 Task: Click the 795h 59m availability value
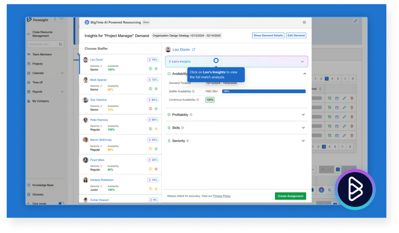[212, 91]
